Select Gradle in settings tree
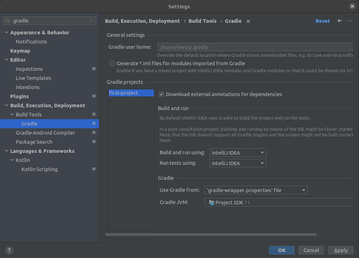359x258 pixels. (x=49, y=123)
